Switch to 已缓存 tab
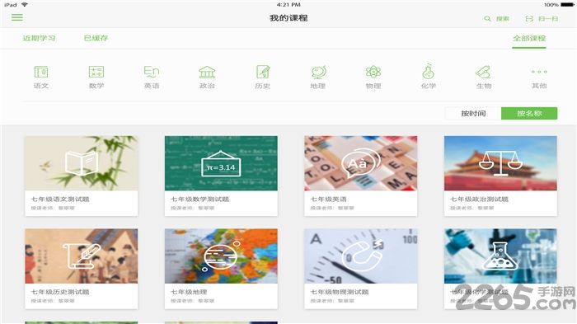The width and height of the screenshot is (577, 324). coord(96,38)
